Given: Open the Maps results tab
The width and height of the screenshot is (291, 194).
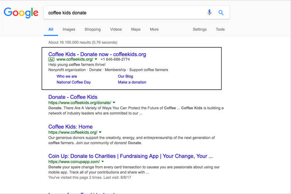Looking at the screenshot, I should pos(136,29).
